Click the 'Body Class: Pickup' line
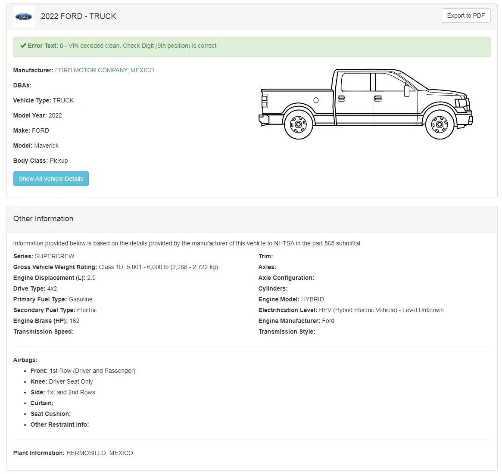 [x=41, y=161]
